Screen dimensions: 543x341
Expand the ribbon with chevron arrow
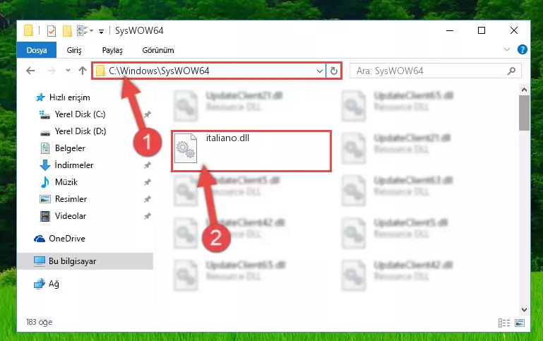[507, 50]
